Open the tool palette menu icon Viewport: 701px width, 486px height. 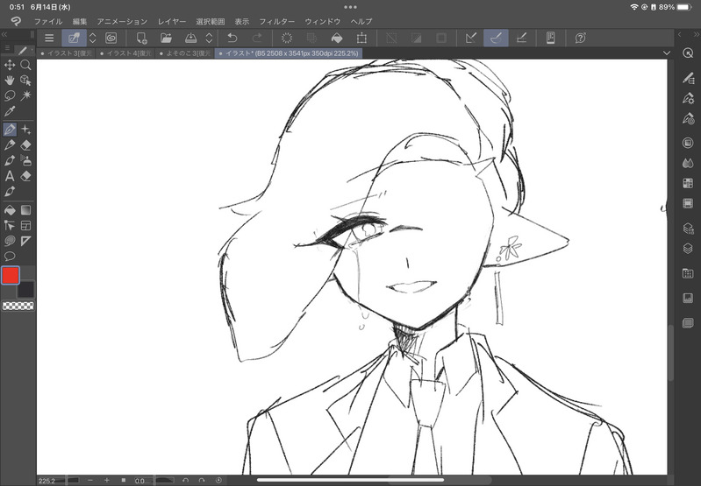[x=7, y=48]
